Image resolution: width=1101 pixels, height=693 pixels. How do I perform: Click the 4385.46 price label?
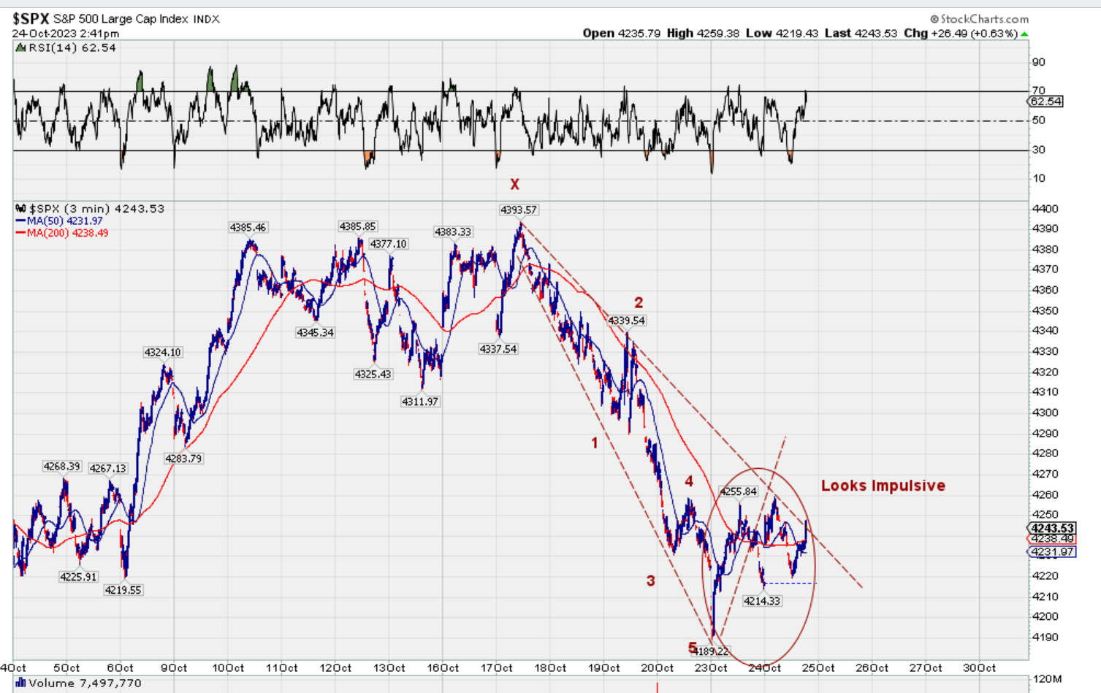coord(248,228)
